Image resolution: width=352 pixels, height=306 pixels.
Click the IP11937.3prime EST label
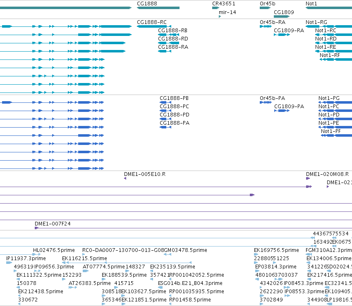26,259
